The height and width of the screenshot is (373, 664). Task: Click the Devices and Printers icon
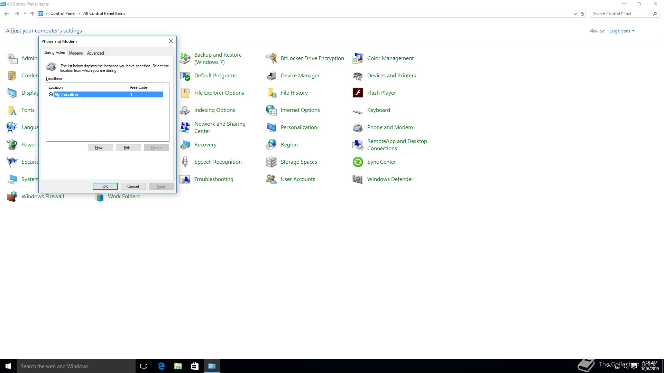click(358, 76)
